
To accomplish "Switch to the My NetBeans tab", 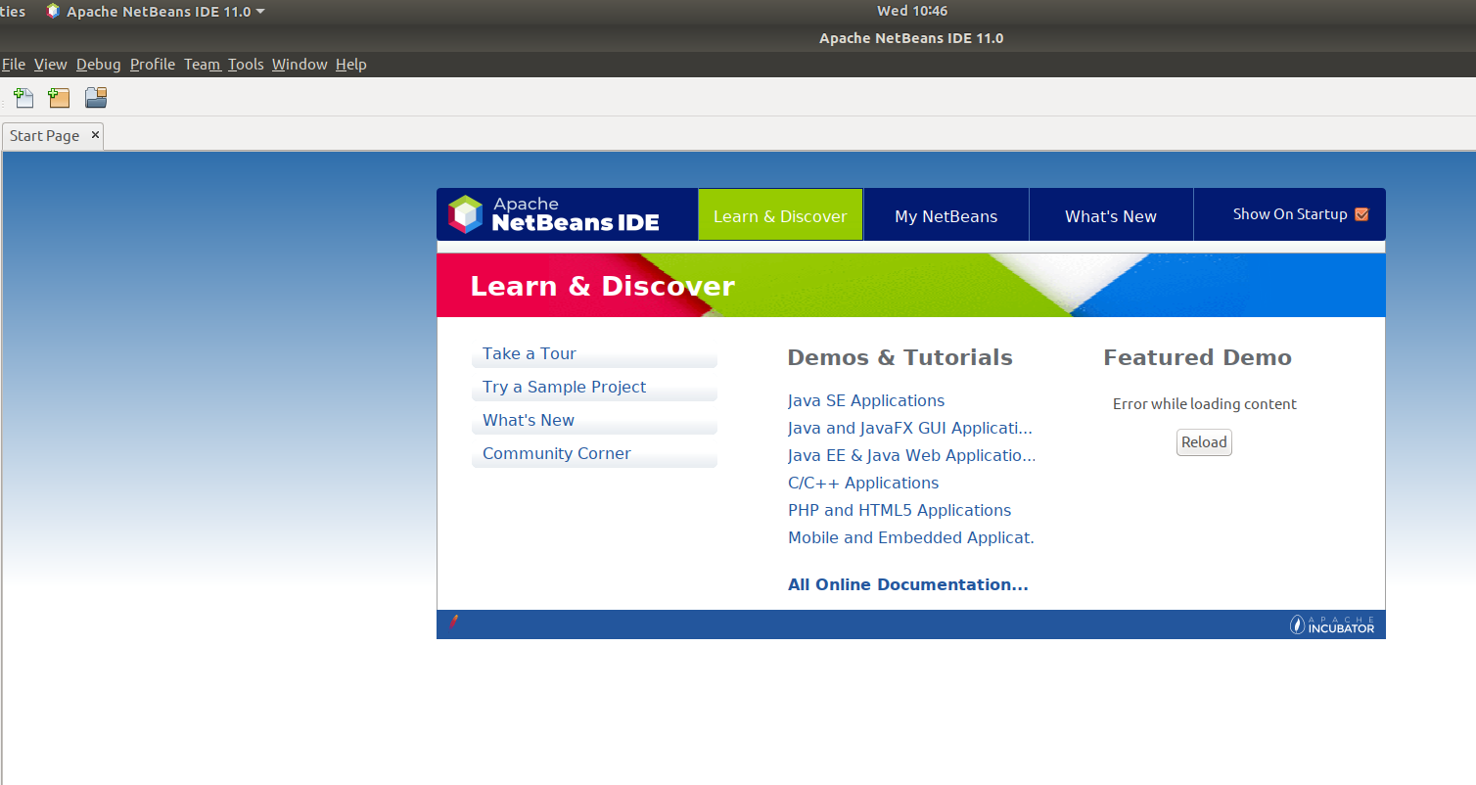I will click(x=946, y=215).
